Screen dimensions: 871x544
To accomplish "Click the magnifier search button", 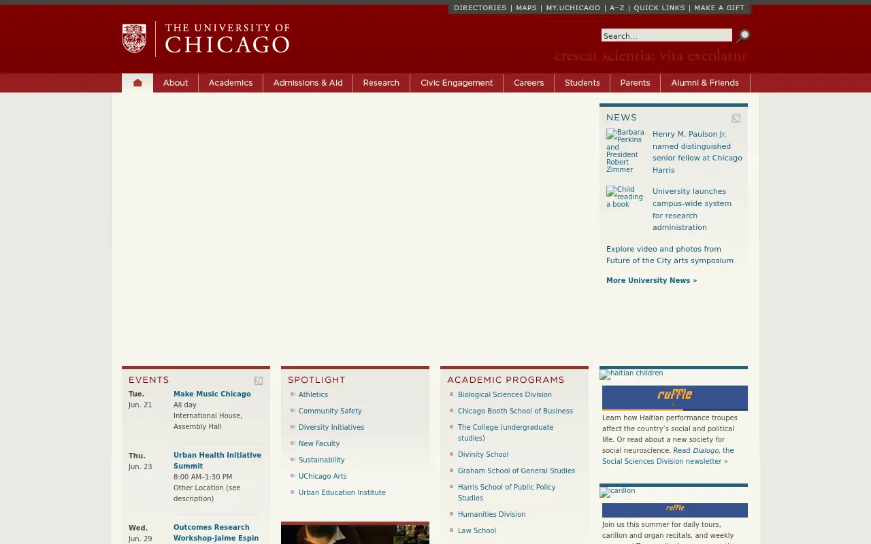I will (743, 36).
